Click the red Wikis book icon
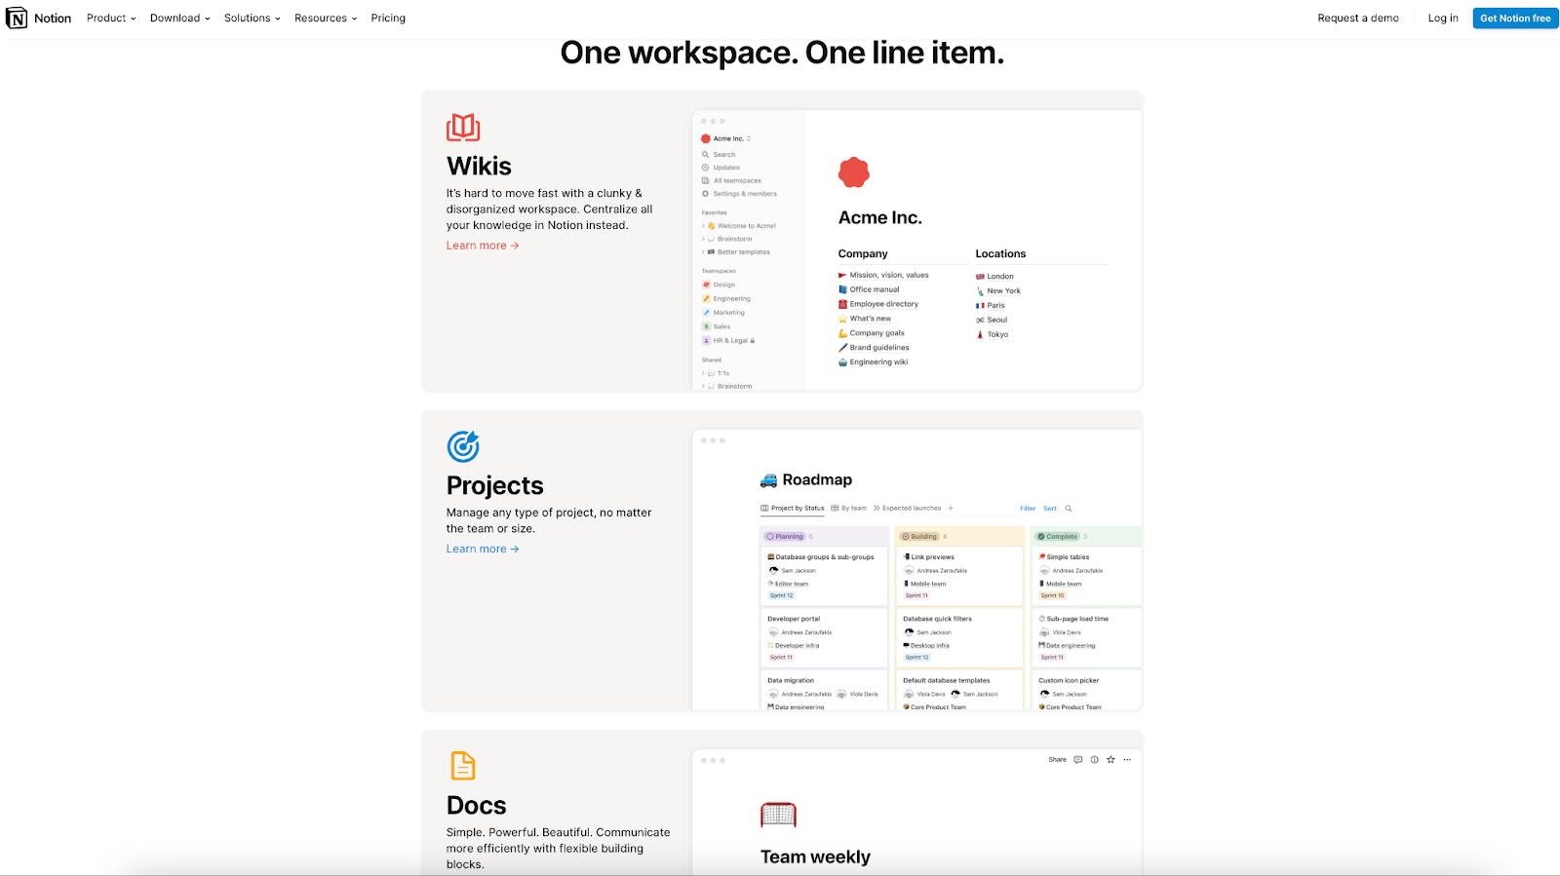Image resolution: width=1560 pixels, height=876 pixels. pos(463,128)
